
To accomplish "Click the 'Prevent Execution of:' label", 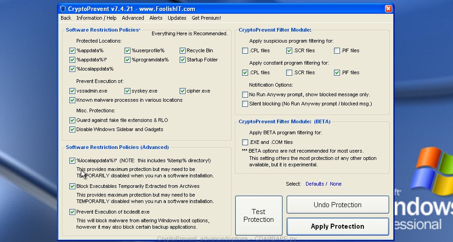I will [x=100, y=81].
